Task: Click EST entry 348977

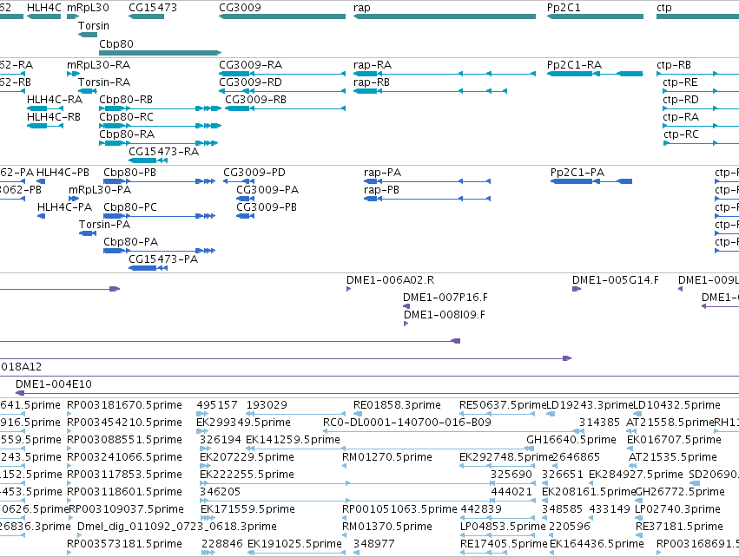Action: [x=373, y=544]
